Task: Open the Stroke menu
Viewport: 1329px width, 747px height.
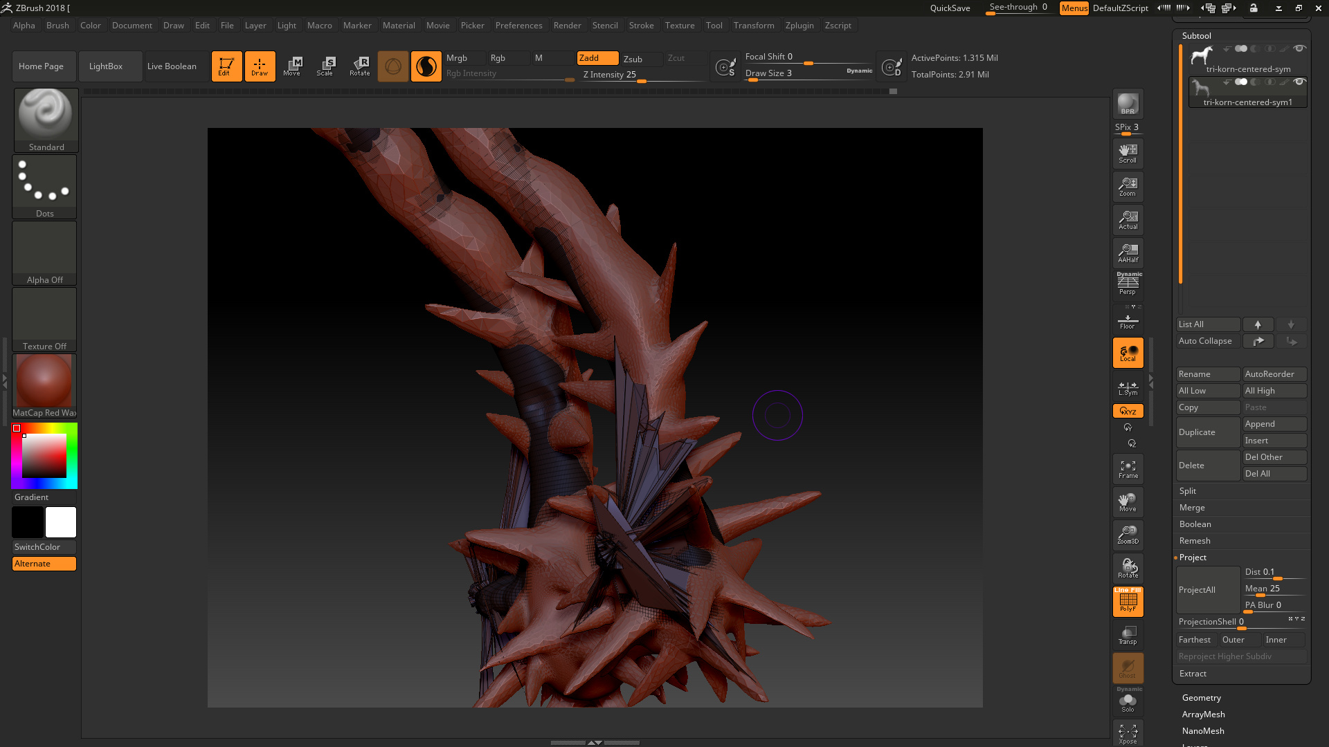Action: [641, 26]
